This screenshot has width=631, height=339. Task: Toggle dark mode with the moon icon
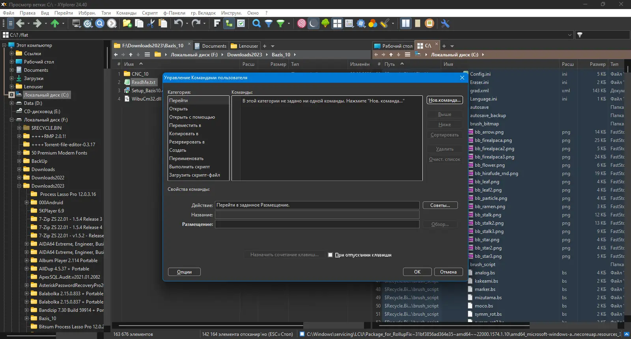coord(313,24)
